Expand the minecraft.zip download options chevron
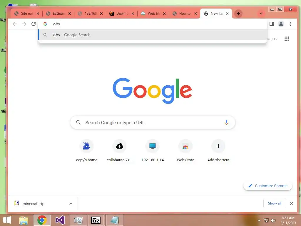 (x=71, y=204)
